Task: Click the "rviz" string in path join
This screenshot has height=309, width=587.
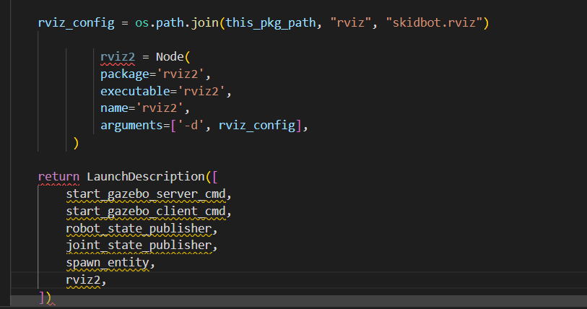Action: click(350, 23)
